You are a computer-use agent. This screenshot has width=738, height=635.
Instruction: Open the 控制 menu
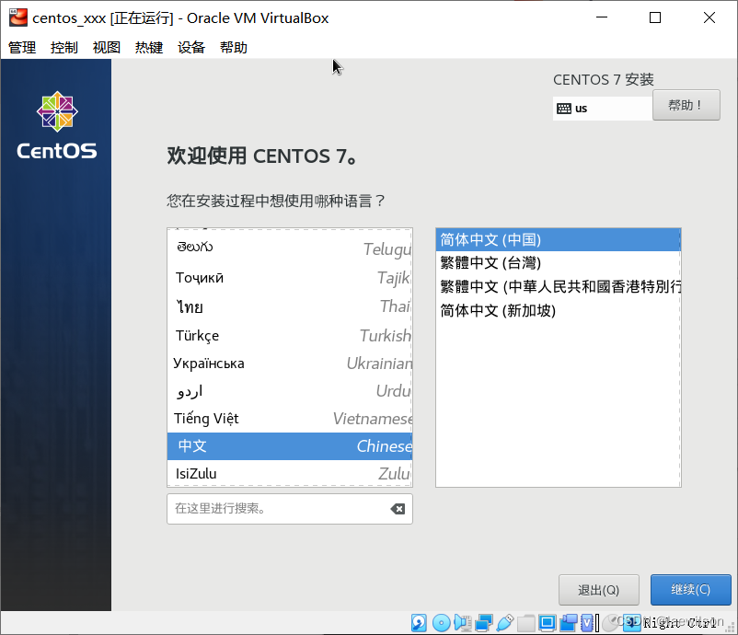pyautogui.click(x=64, y=47)
